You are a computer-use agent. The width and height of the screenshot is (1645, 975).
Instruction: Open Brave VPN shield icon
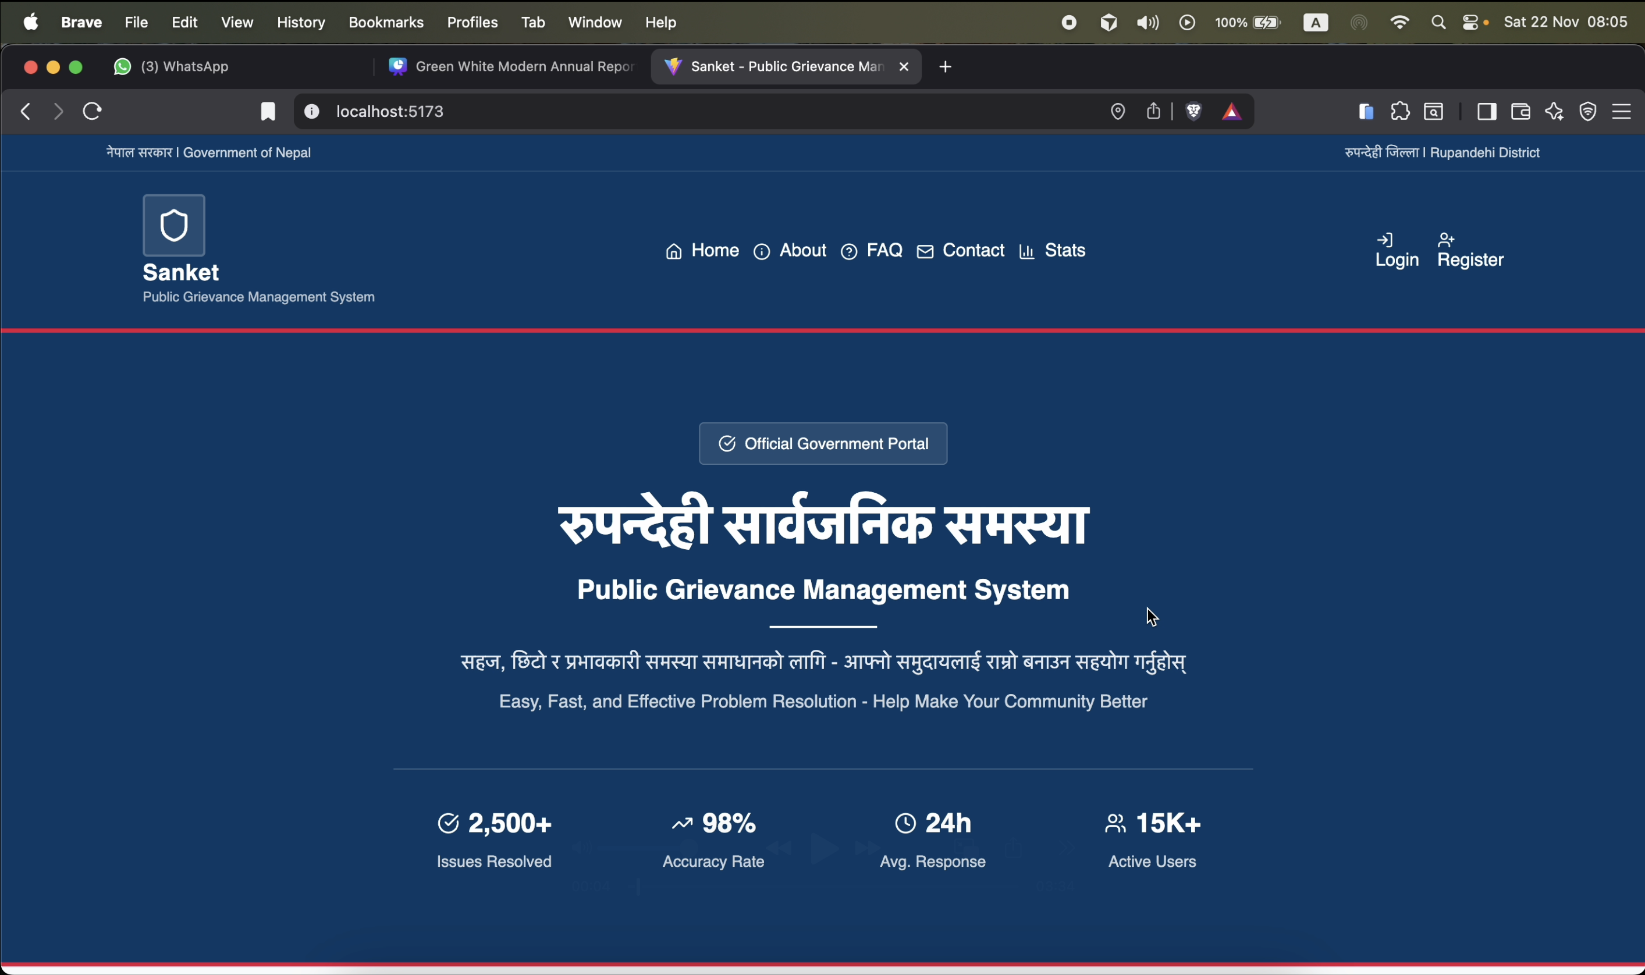coord(1588,112)
